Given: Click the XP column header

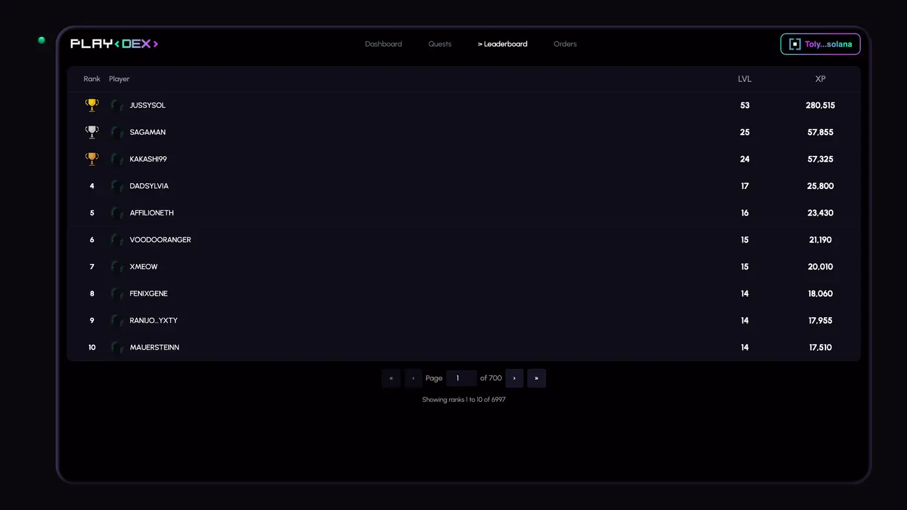Looking at the screenshot, I should pos(820,79).
